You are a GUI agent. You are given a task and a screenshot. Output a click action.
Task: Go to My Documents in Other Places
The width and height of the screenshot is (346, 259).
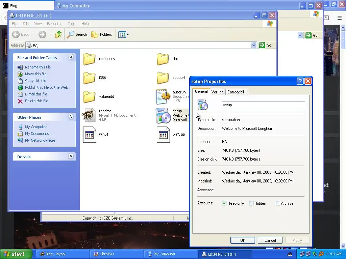(37, 134)
